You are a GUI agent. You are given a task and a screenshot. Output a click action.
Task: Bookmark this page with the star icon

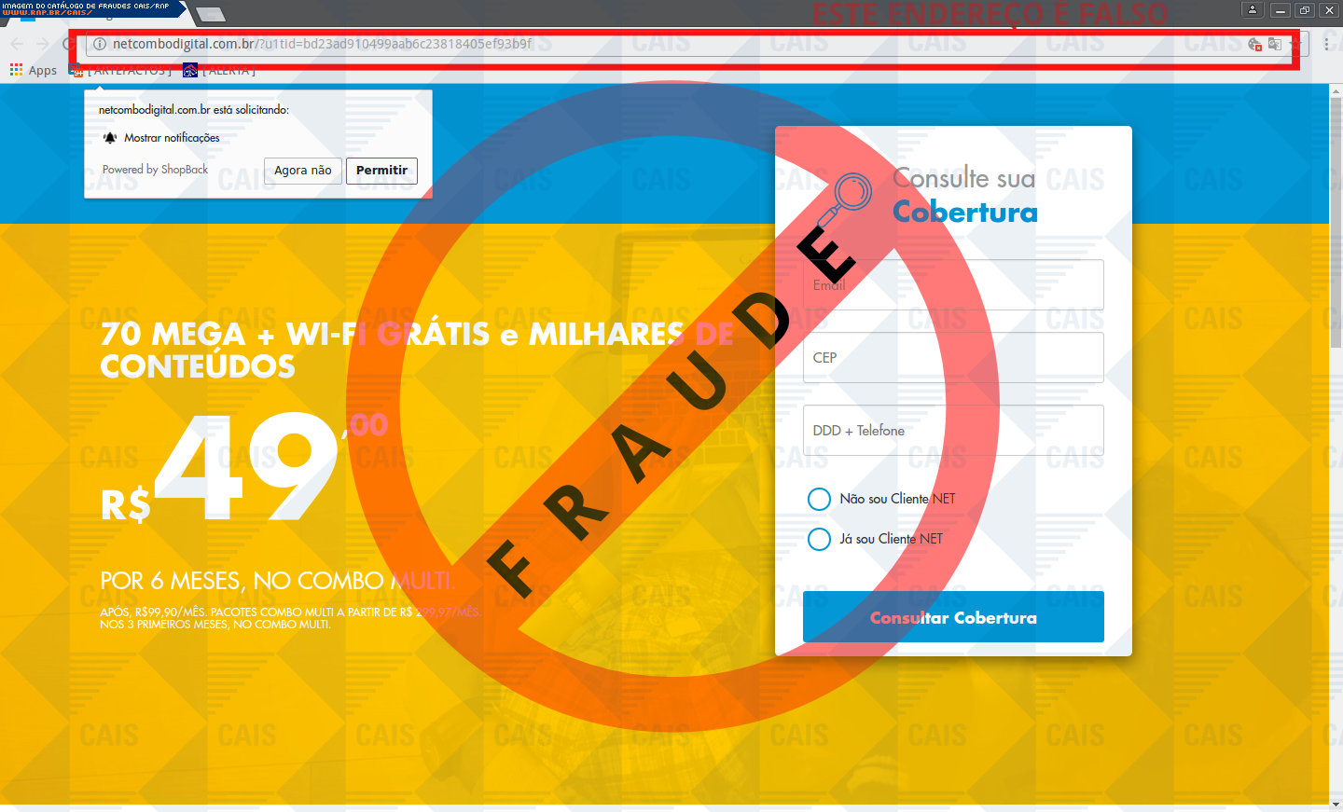click(x=1295, y=44)
